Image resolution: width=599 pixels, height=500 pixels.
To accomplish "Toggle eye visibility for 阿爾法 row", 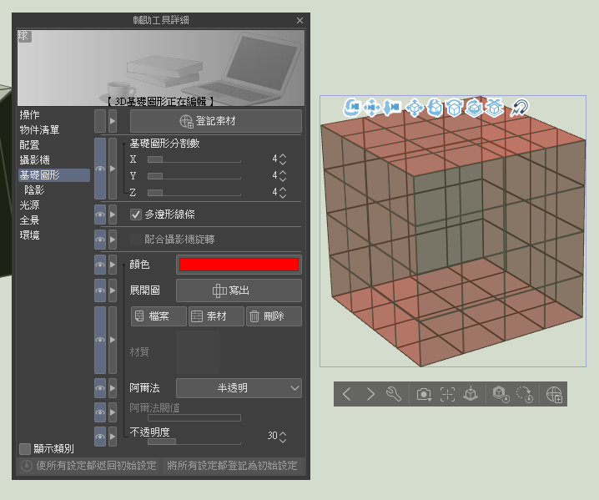I will click(x=100, y=388).
